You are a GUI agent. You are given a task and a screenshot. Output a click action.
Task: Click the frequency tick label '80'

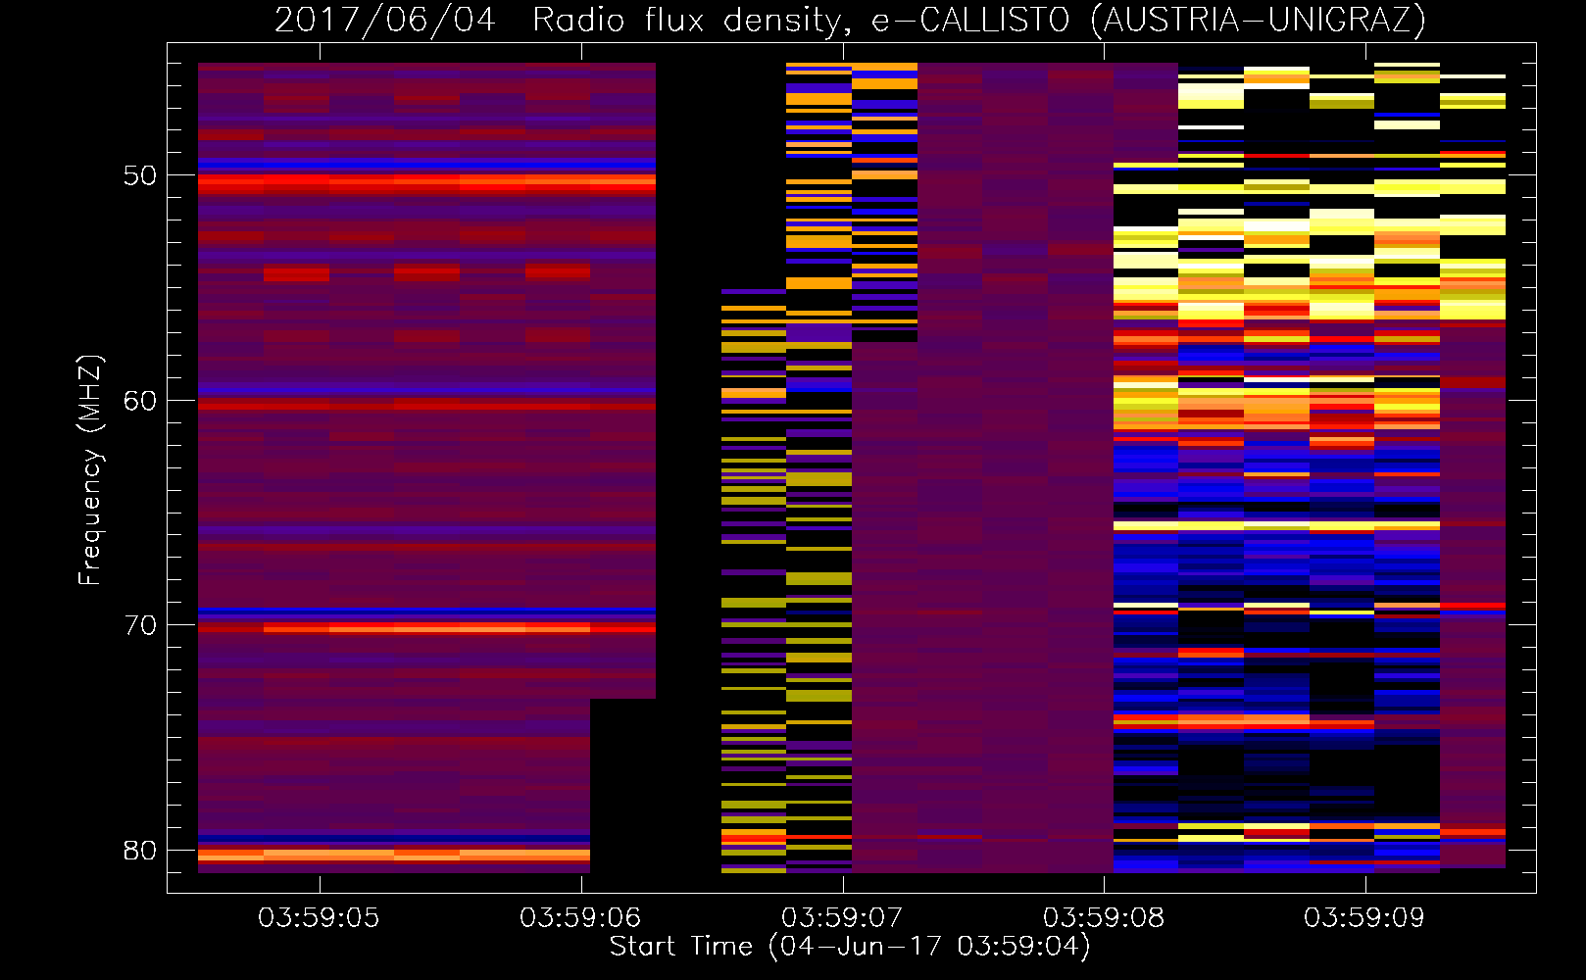pyautogui.click(x=140, y=850)
